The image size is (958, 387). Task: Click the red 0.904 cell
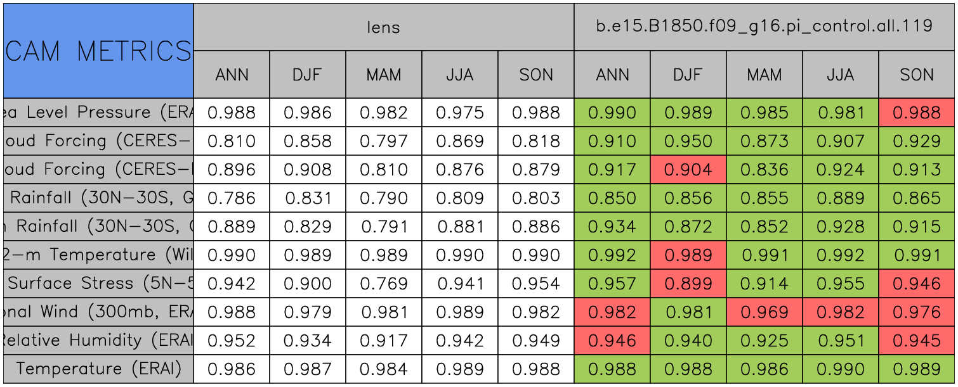point(688,170)
